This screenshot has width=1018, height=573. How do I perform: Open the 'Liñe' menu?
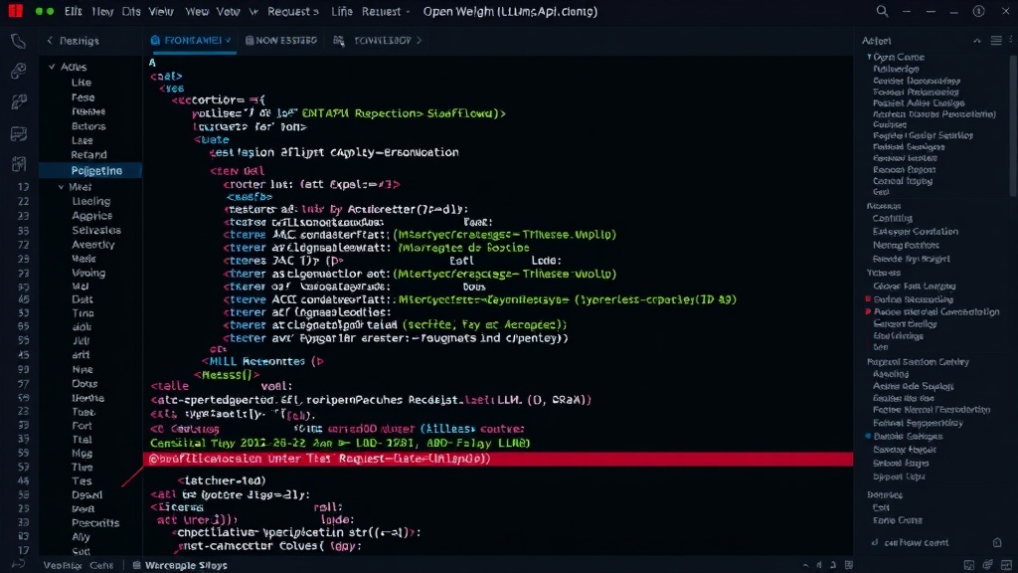342,11
